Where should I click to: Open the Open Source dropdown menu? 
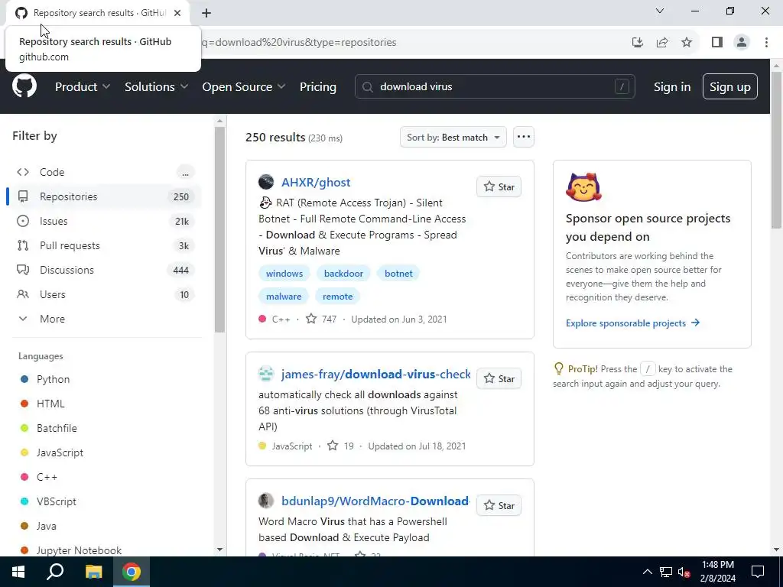244,86
